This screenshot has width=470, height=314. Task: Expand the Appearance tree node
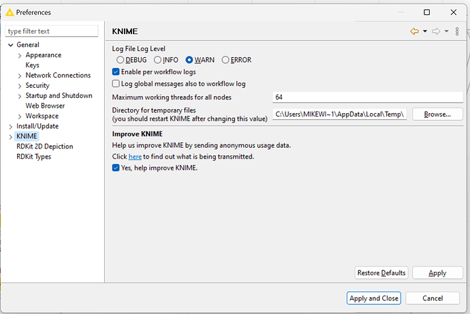pyautogui.click(x=20, y=55)
